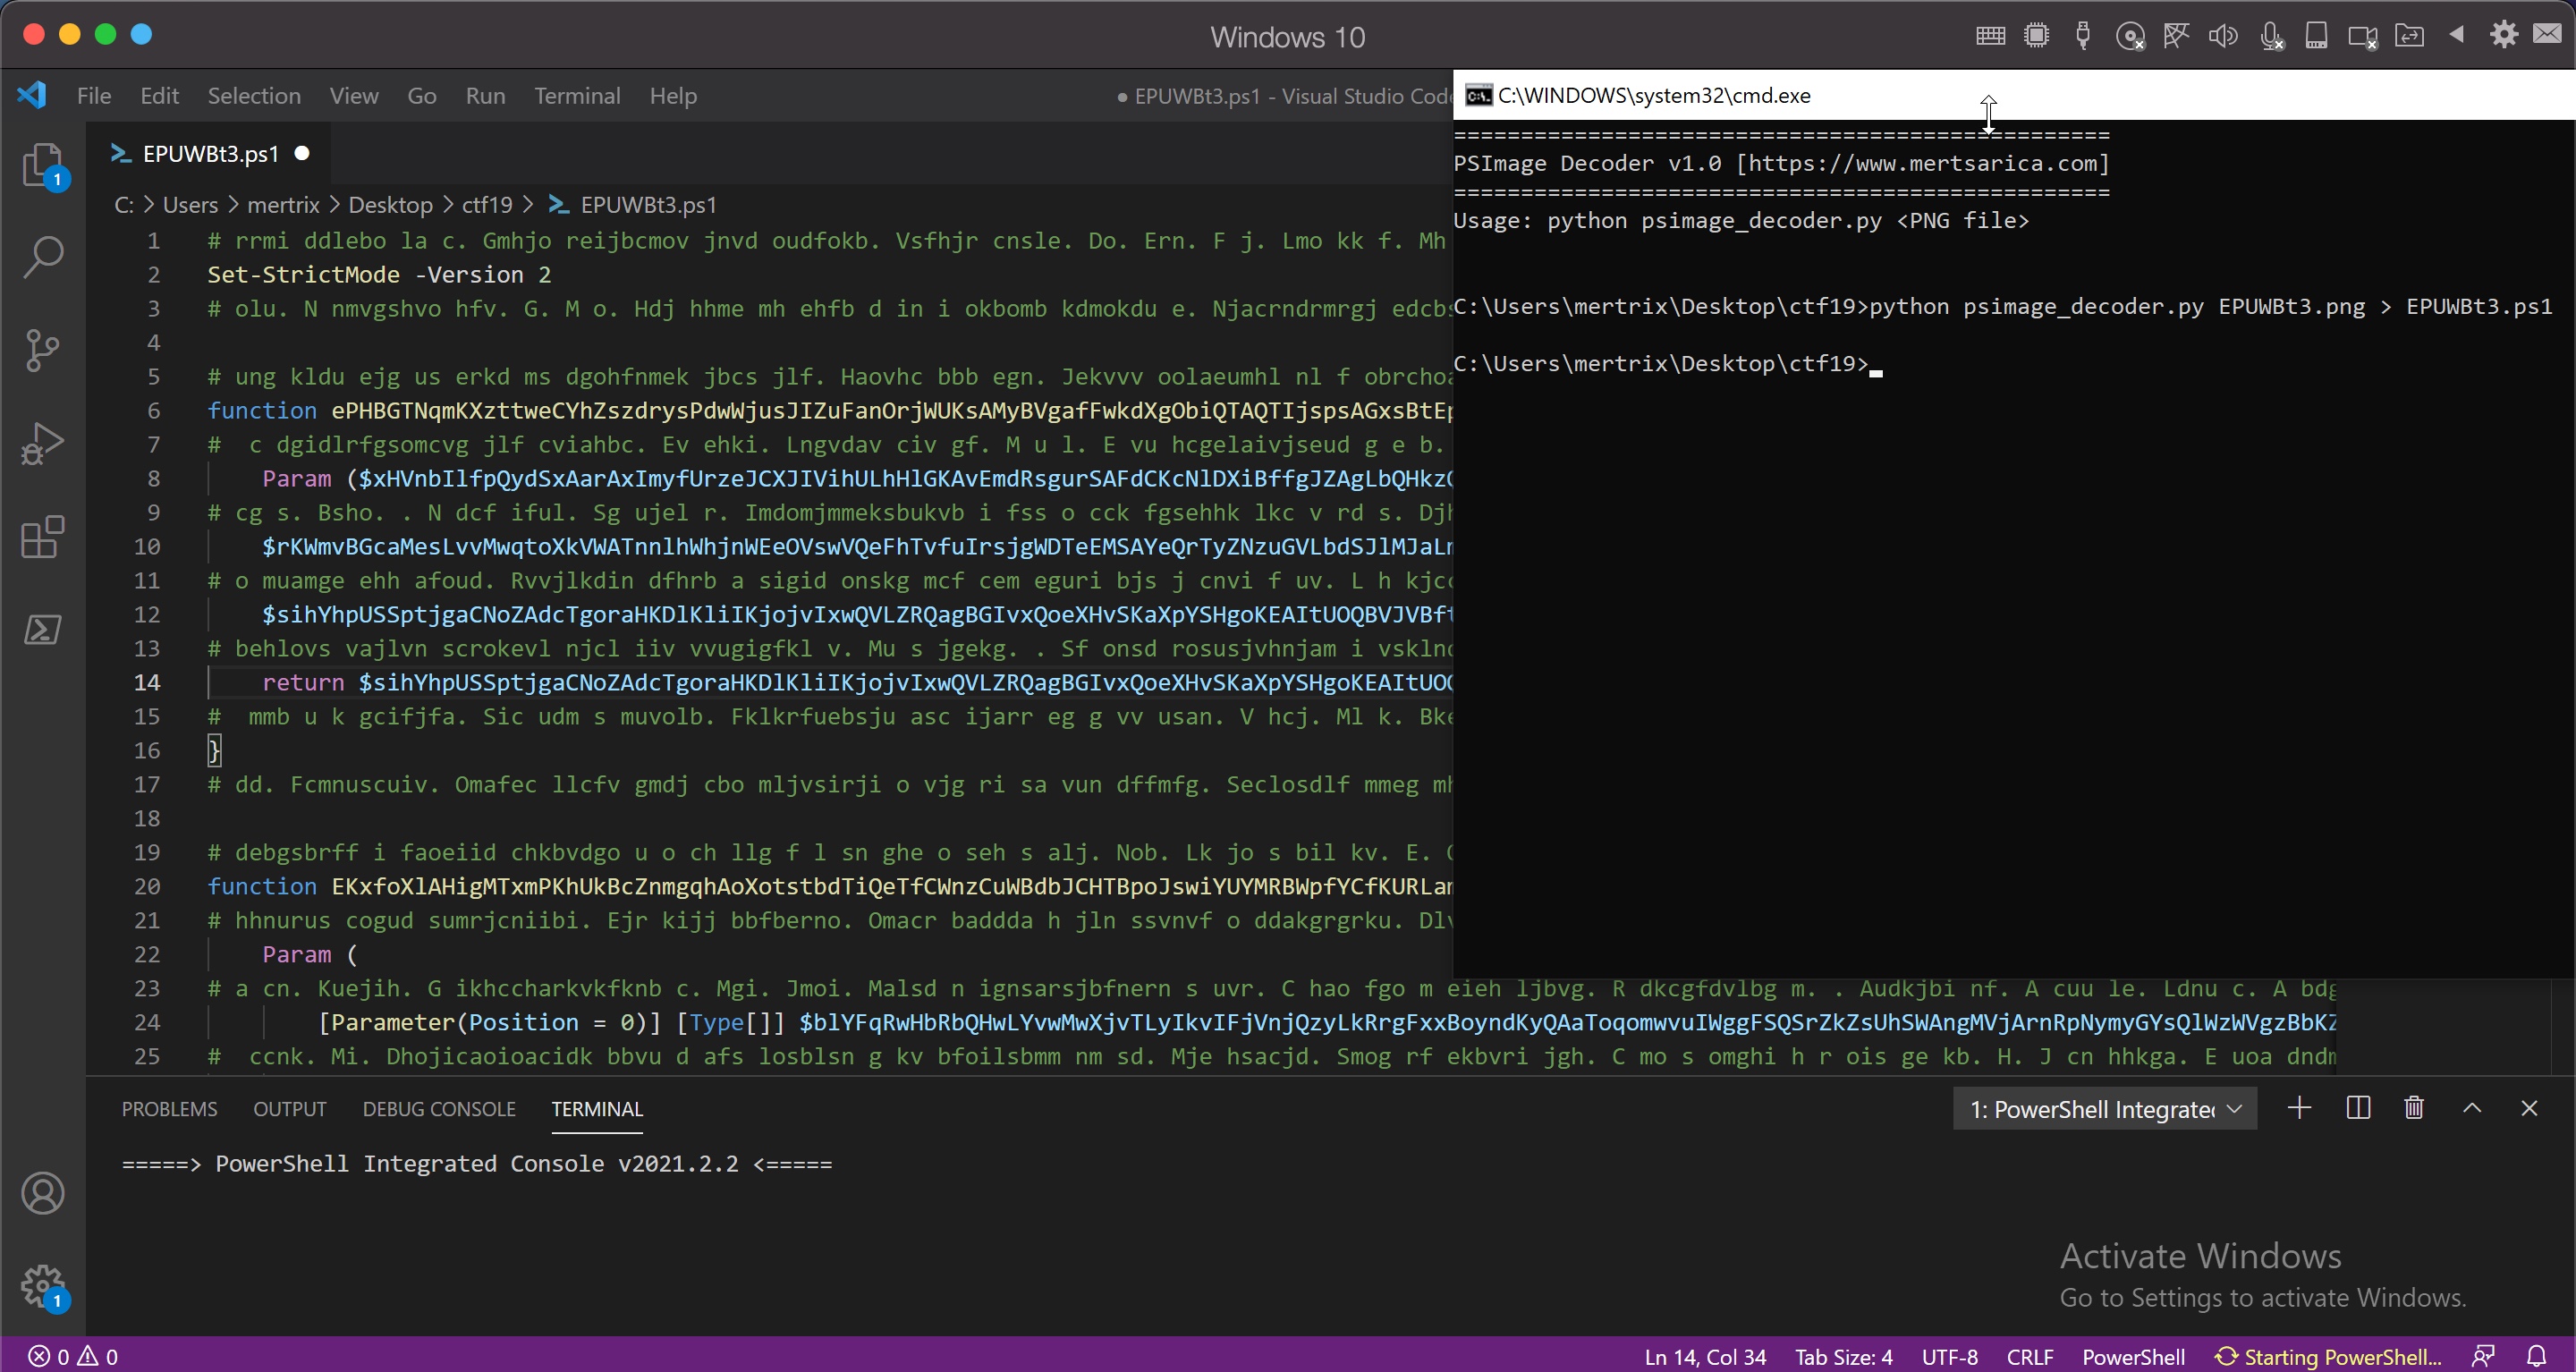Open the Edit menu
2576x1372 pixels.
(x=159, y=96)
